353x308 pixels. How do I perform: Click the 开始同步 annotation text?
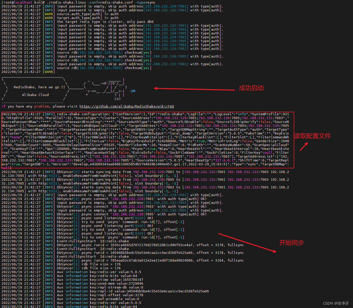point(291,243)
